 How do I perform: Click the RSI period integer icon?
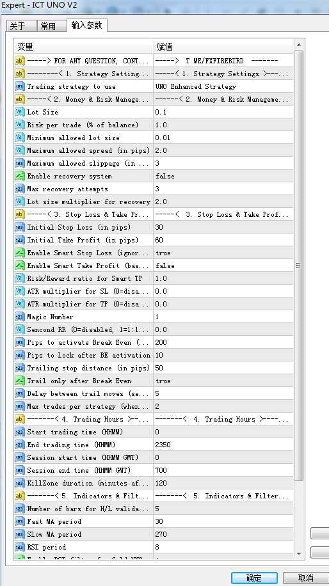tap(19, 547)
